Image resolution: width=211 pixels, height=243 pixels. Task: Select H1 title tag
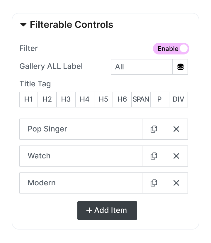click(28, 99)
